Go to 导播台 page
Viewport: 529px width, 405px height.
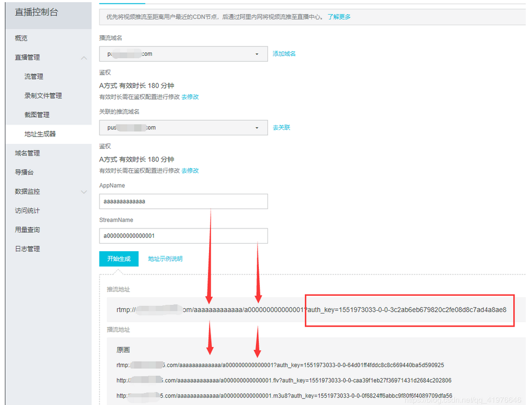(x=24, y=173)
